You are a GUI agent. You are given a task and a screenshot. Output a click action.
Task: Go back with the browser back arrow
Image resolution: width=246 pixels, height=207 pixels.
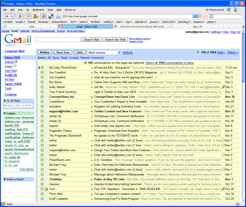pos(7,16)
